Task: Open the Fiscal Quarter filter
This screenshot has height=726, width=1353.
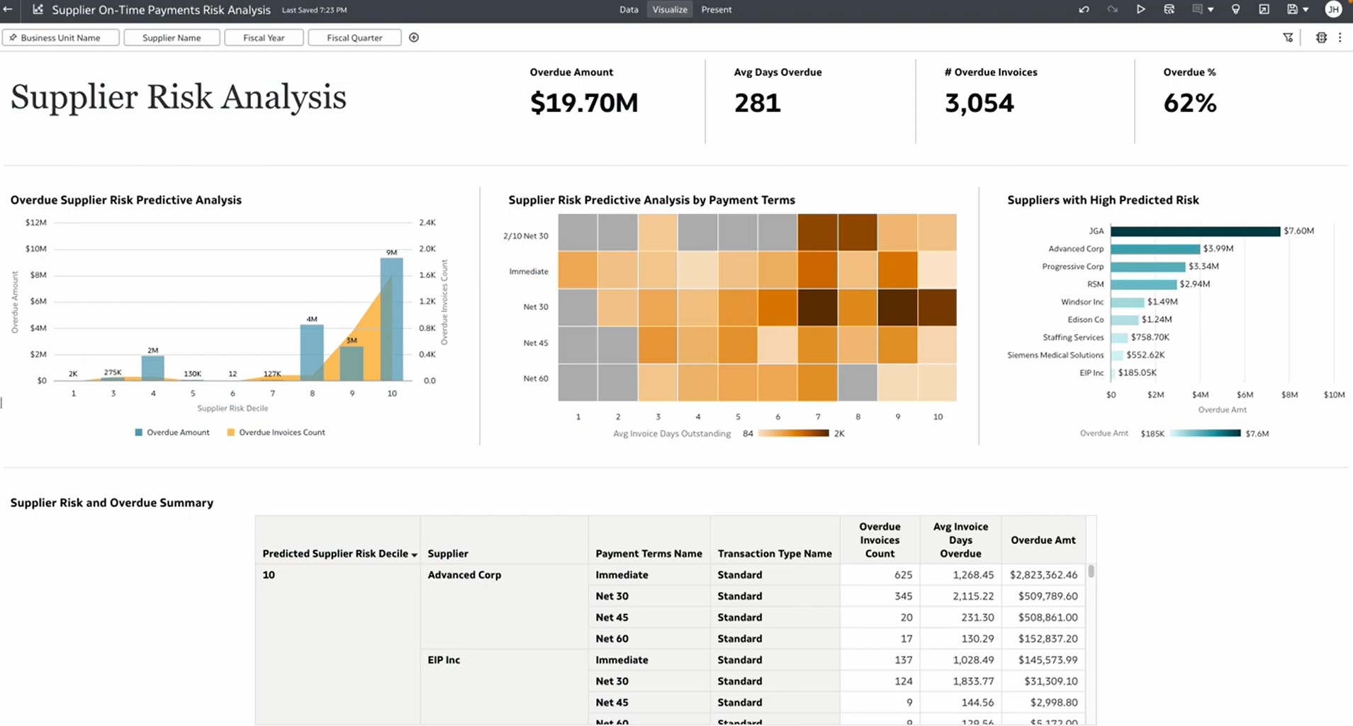Action: tap(354, 38)
